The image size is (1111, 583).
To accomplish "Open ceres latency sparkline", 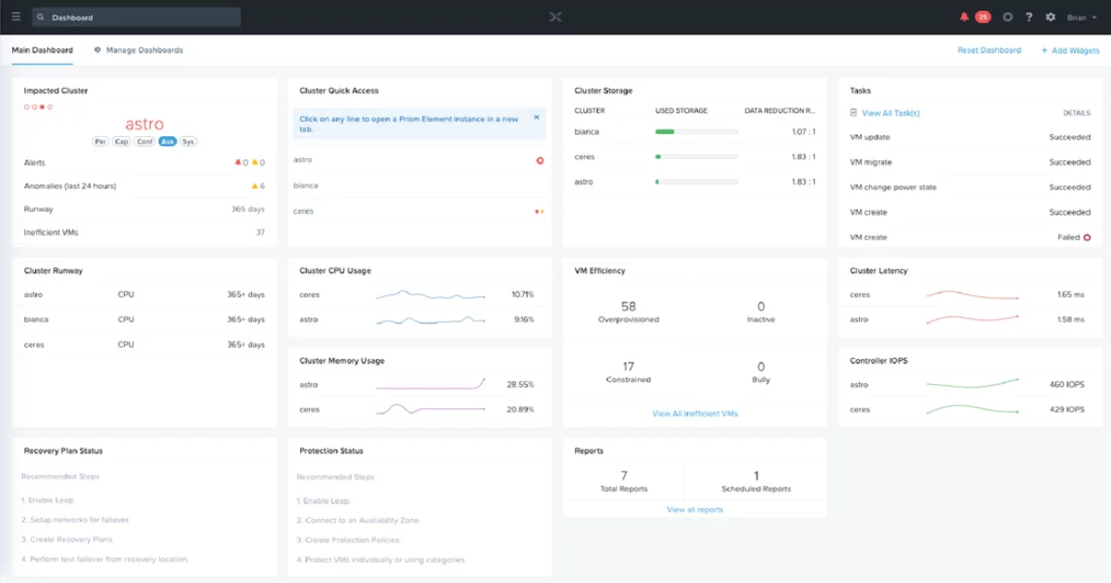I will tap(972, 295).
